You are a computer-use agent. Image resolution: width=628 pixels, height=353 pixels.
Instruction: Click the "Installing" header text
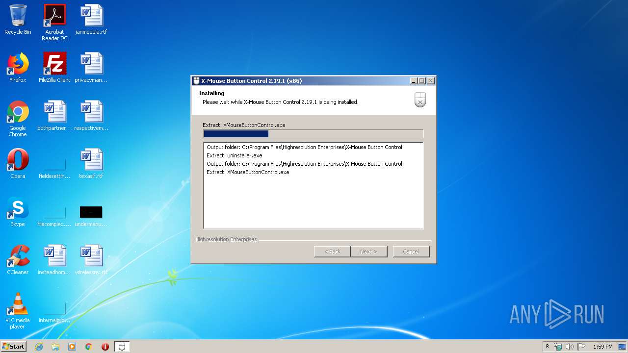[212, 93]
